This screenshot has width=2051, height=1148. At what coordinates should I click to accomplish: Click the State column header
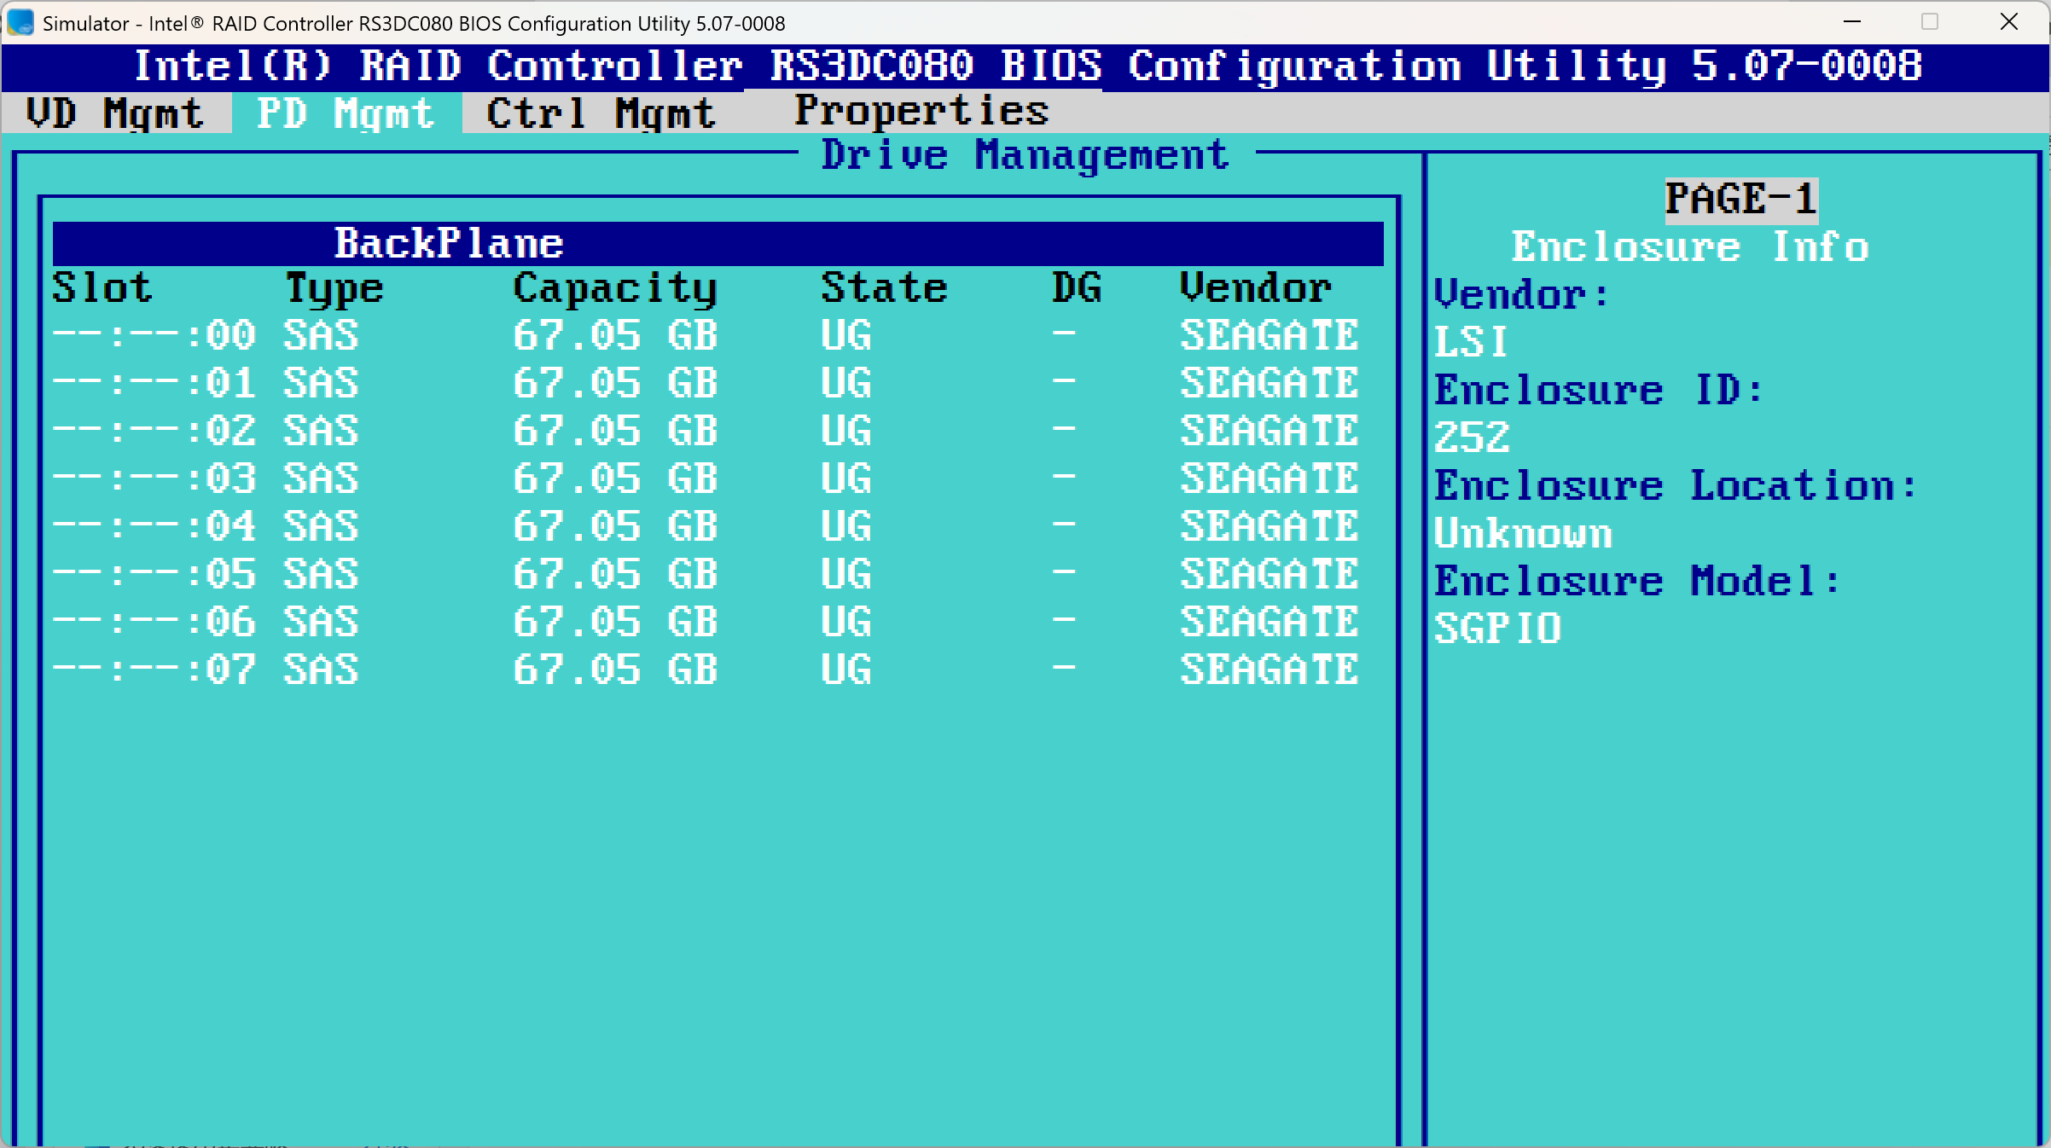(x=884, y=288)
